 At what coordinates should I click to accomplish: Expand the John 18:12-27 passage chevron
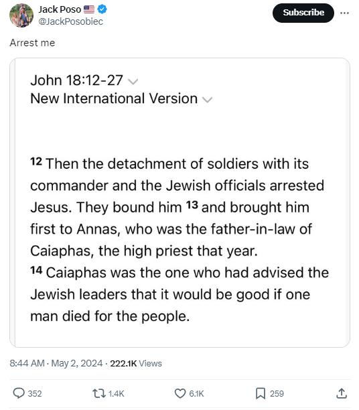pos(133,82)
